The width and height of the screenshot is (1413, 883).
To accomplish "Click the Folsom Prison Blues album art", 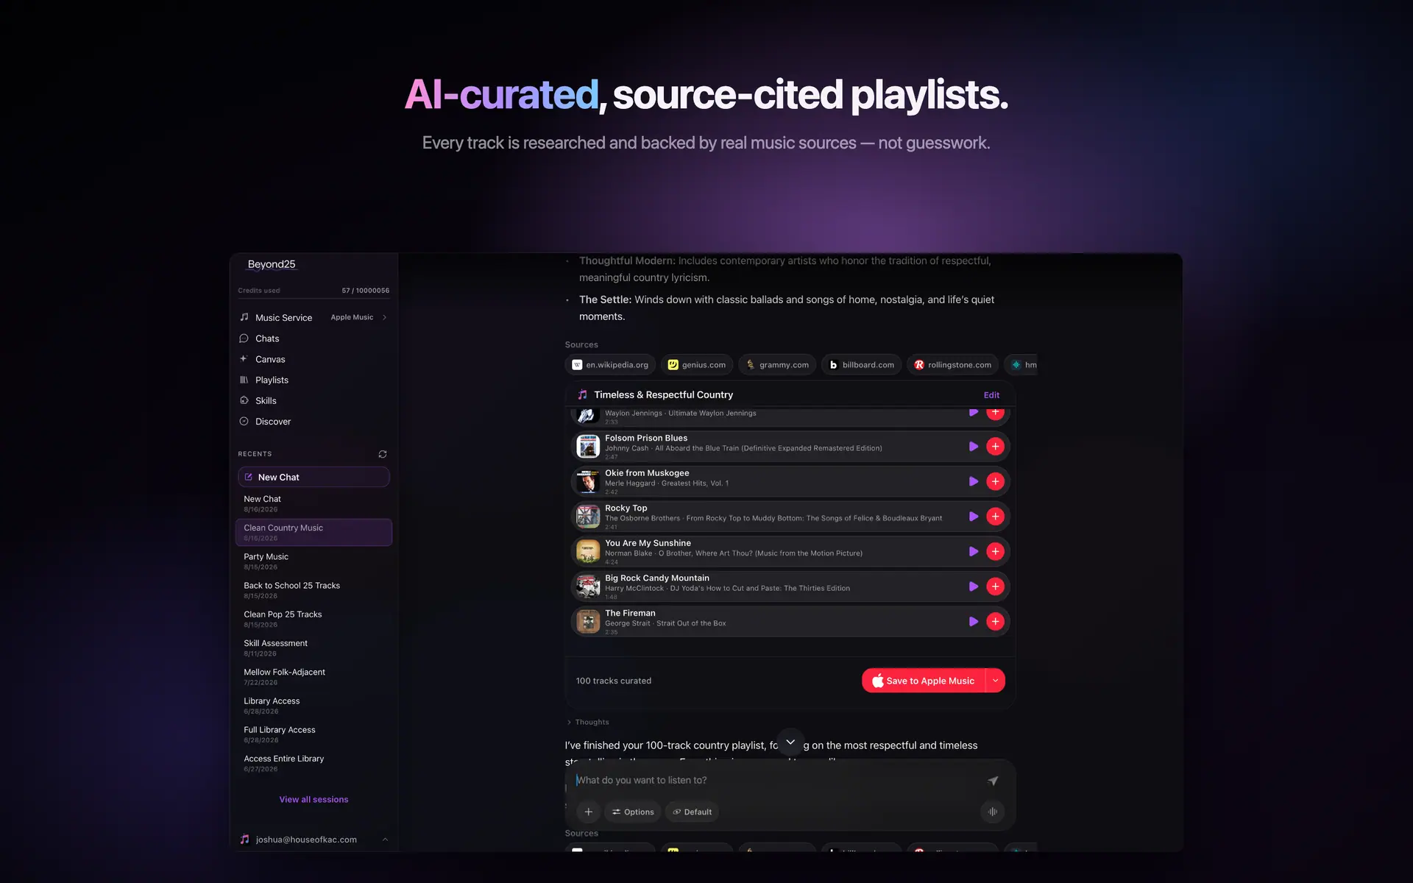I will pos(588,447).
